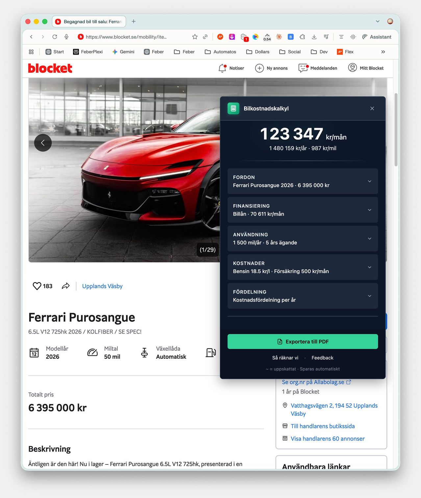Image resolution: width=421 pixels, height=498 pixels.
Task: Open Meddelanden messages icon
Action: click(303, 68)
